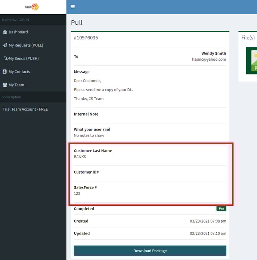
Task: Click the recipient name Wendy Smith
Action: (x=213, y=53)
